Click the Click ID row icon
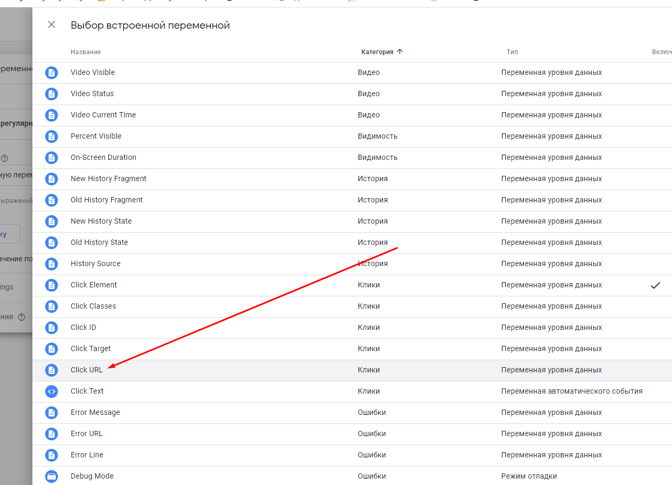672x485 pixels. click(x=51, y=328)
